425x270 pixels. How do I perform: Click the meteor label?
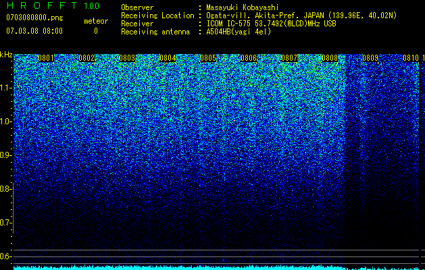96,21
